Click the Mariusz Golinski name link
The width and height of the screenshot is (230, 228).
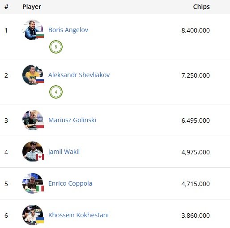tap(72, 120)
